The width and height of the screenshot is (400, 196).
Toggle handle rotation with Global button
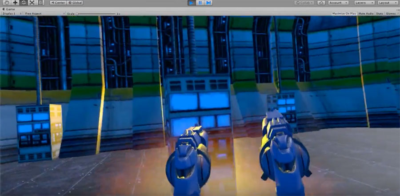coord(75,3)
